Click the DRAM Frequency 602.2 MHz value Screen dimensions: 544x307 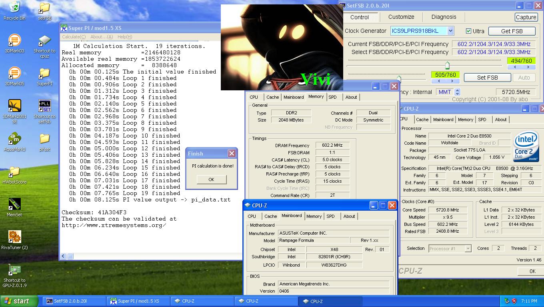pyautogui.click(x=332, y=146)
